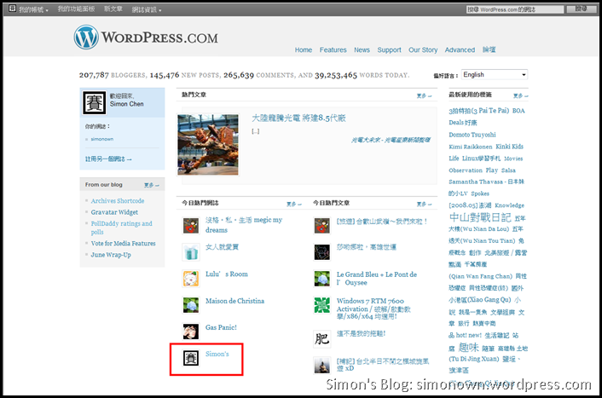This screenshot has height=398, width=602.
Task: Click the search button in admin bar
Action: point(581,9)
